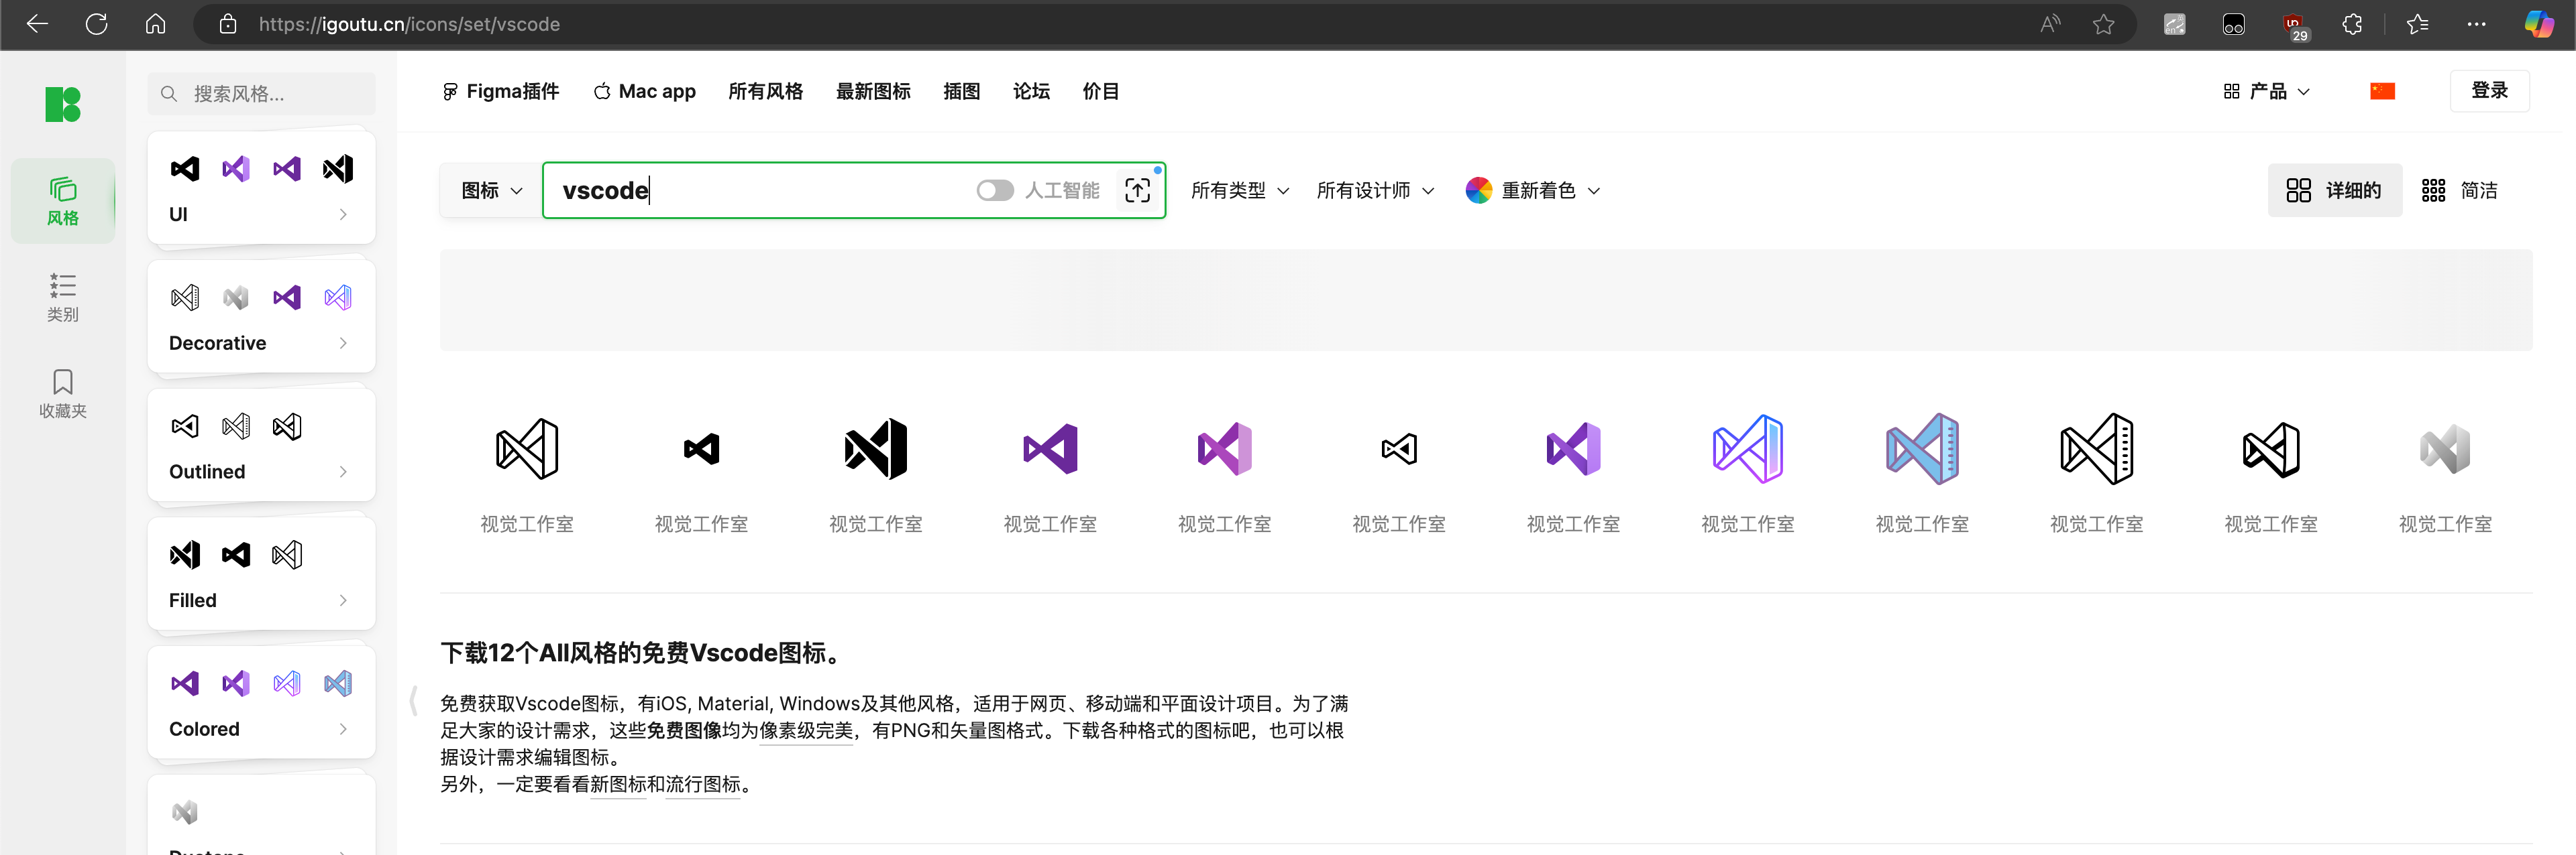Toggle the 人工智能 AI search switch

click(994, 190)
